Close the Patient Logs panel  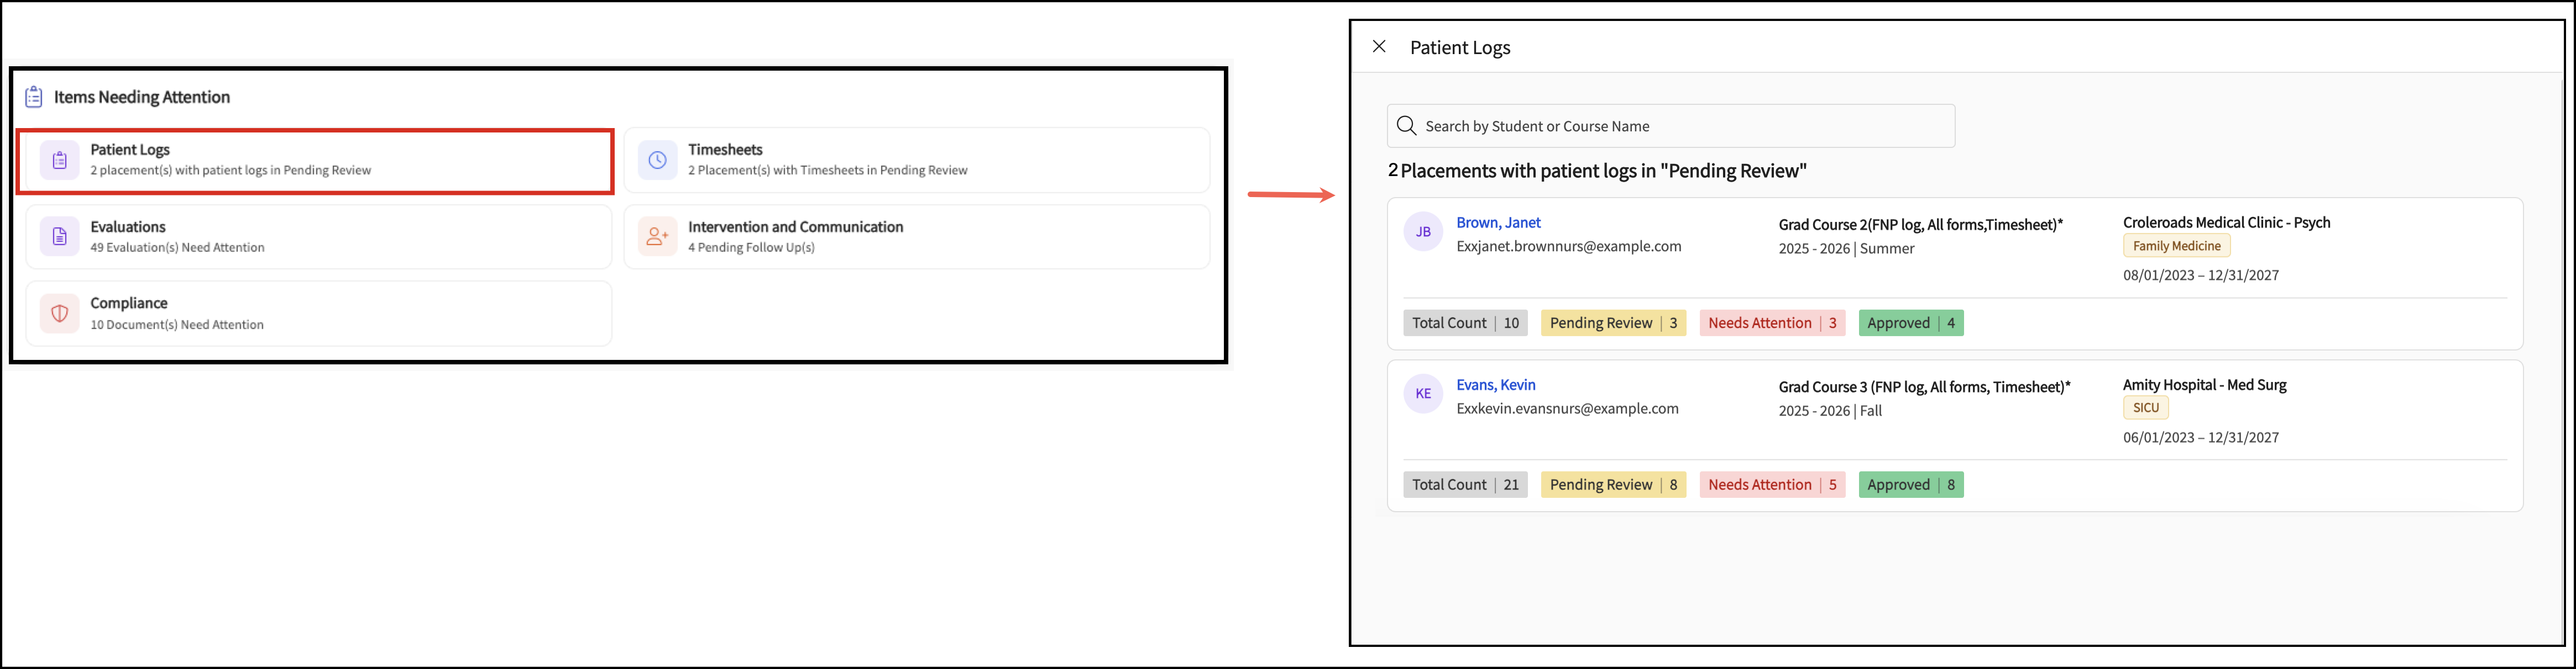click(x=1379, y=47)
